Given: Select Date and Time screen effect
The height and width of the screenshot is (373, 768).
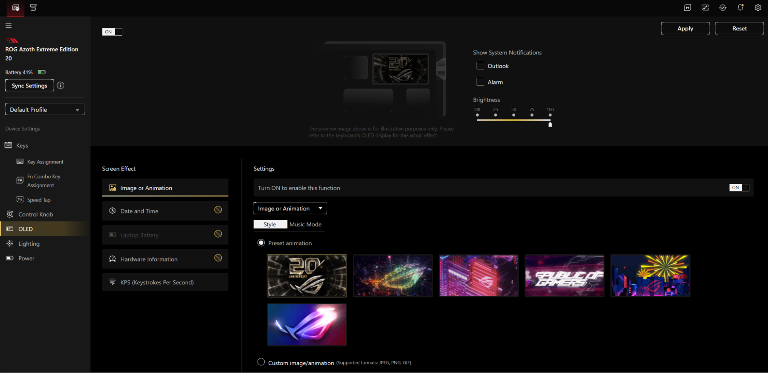Looking at the screenshot, I should click(x=165, y=211).
